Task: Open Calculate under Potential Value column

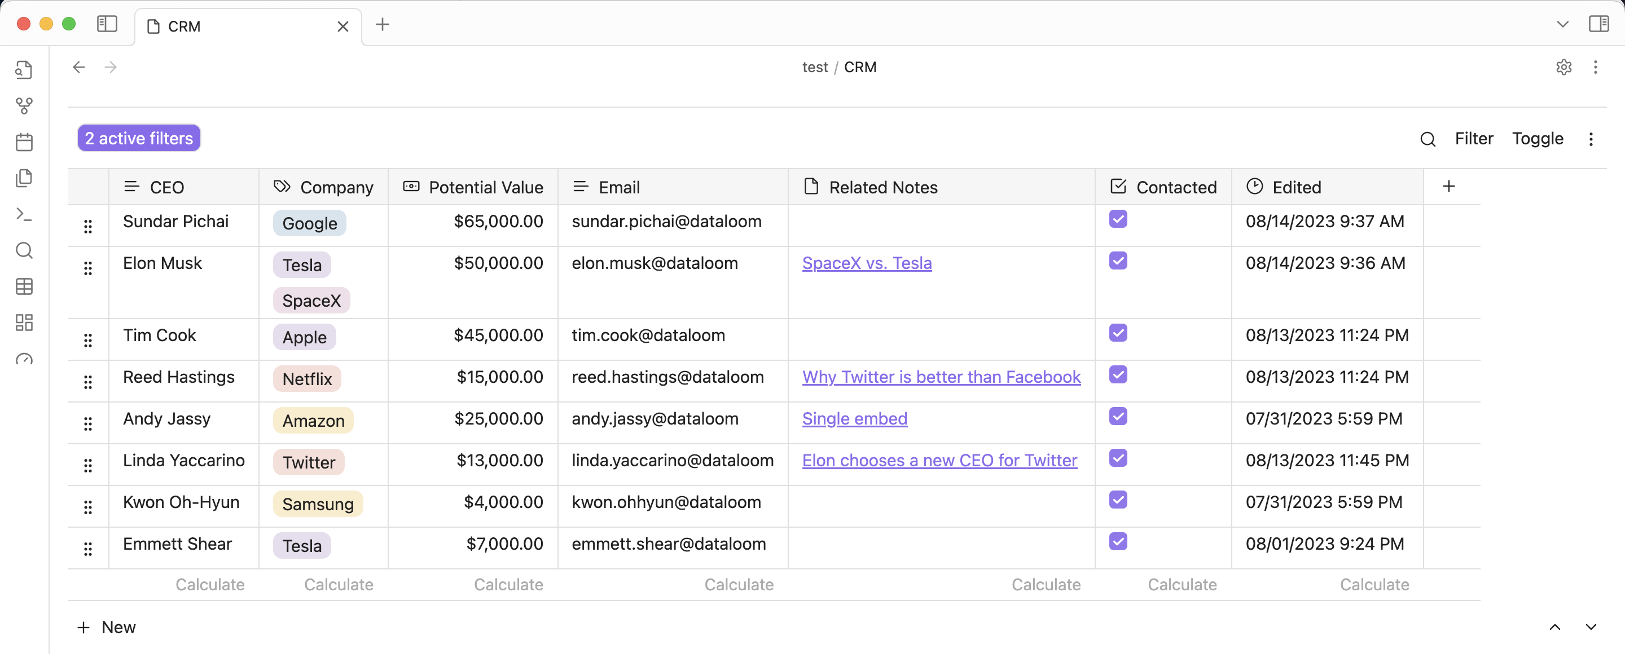Action: coord(508,585)
